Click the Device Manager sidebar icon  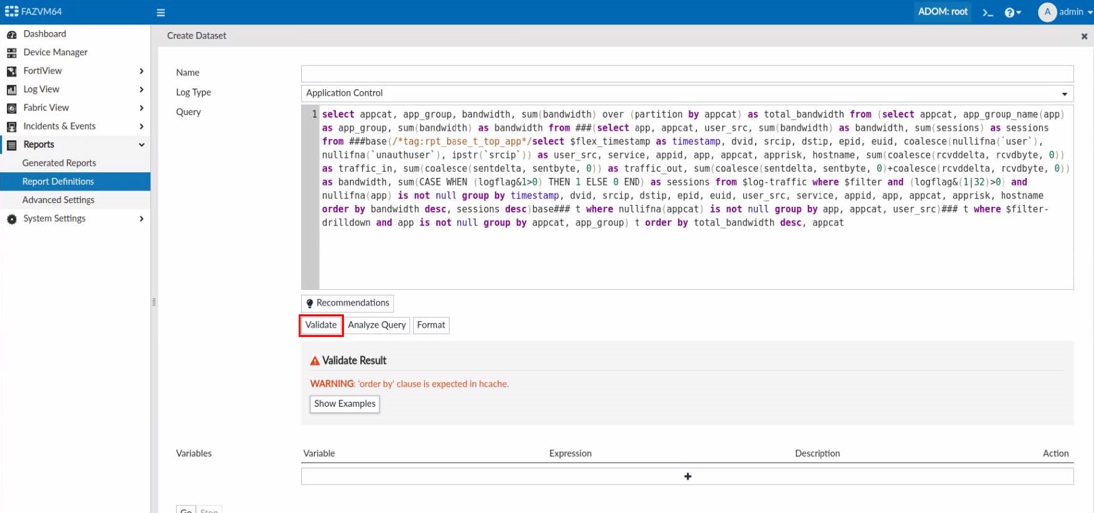click(11, 53)
